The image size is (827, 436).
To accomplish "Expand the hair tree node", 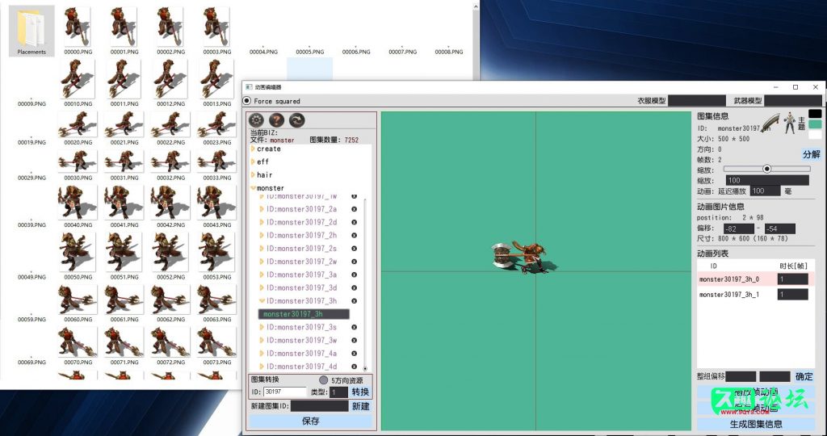I will point(253,175).
